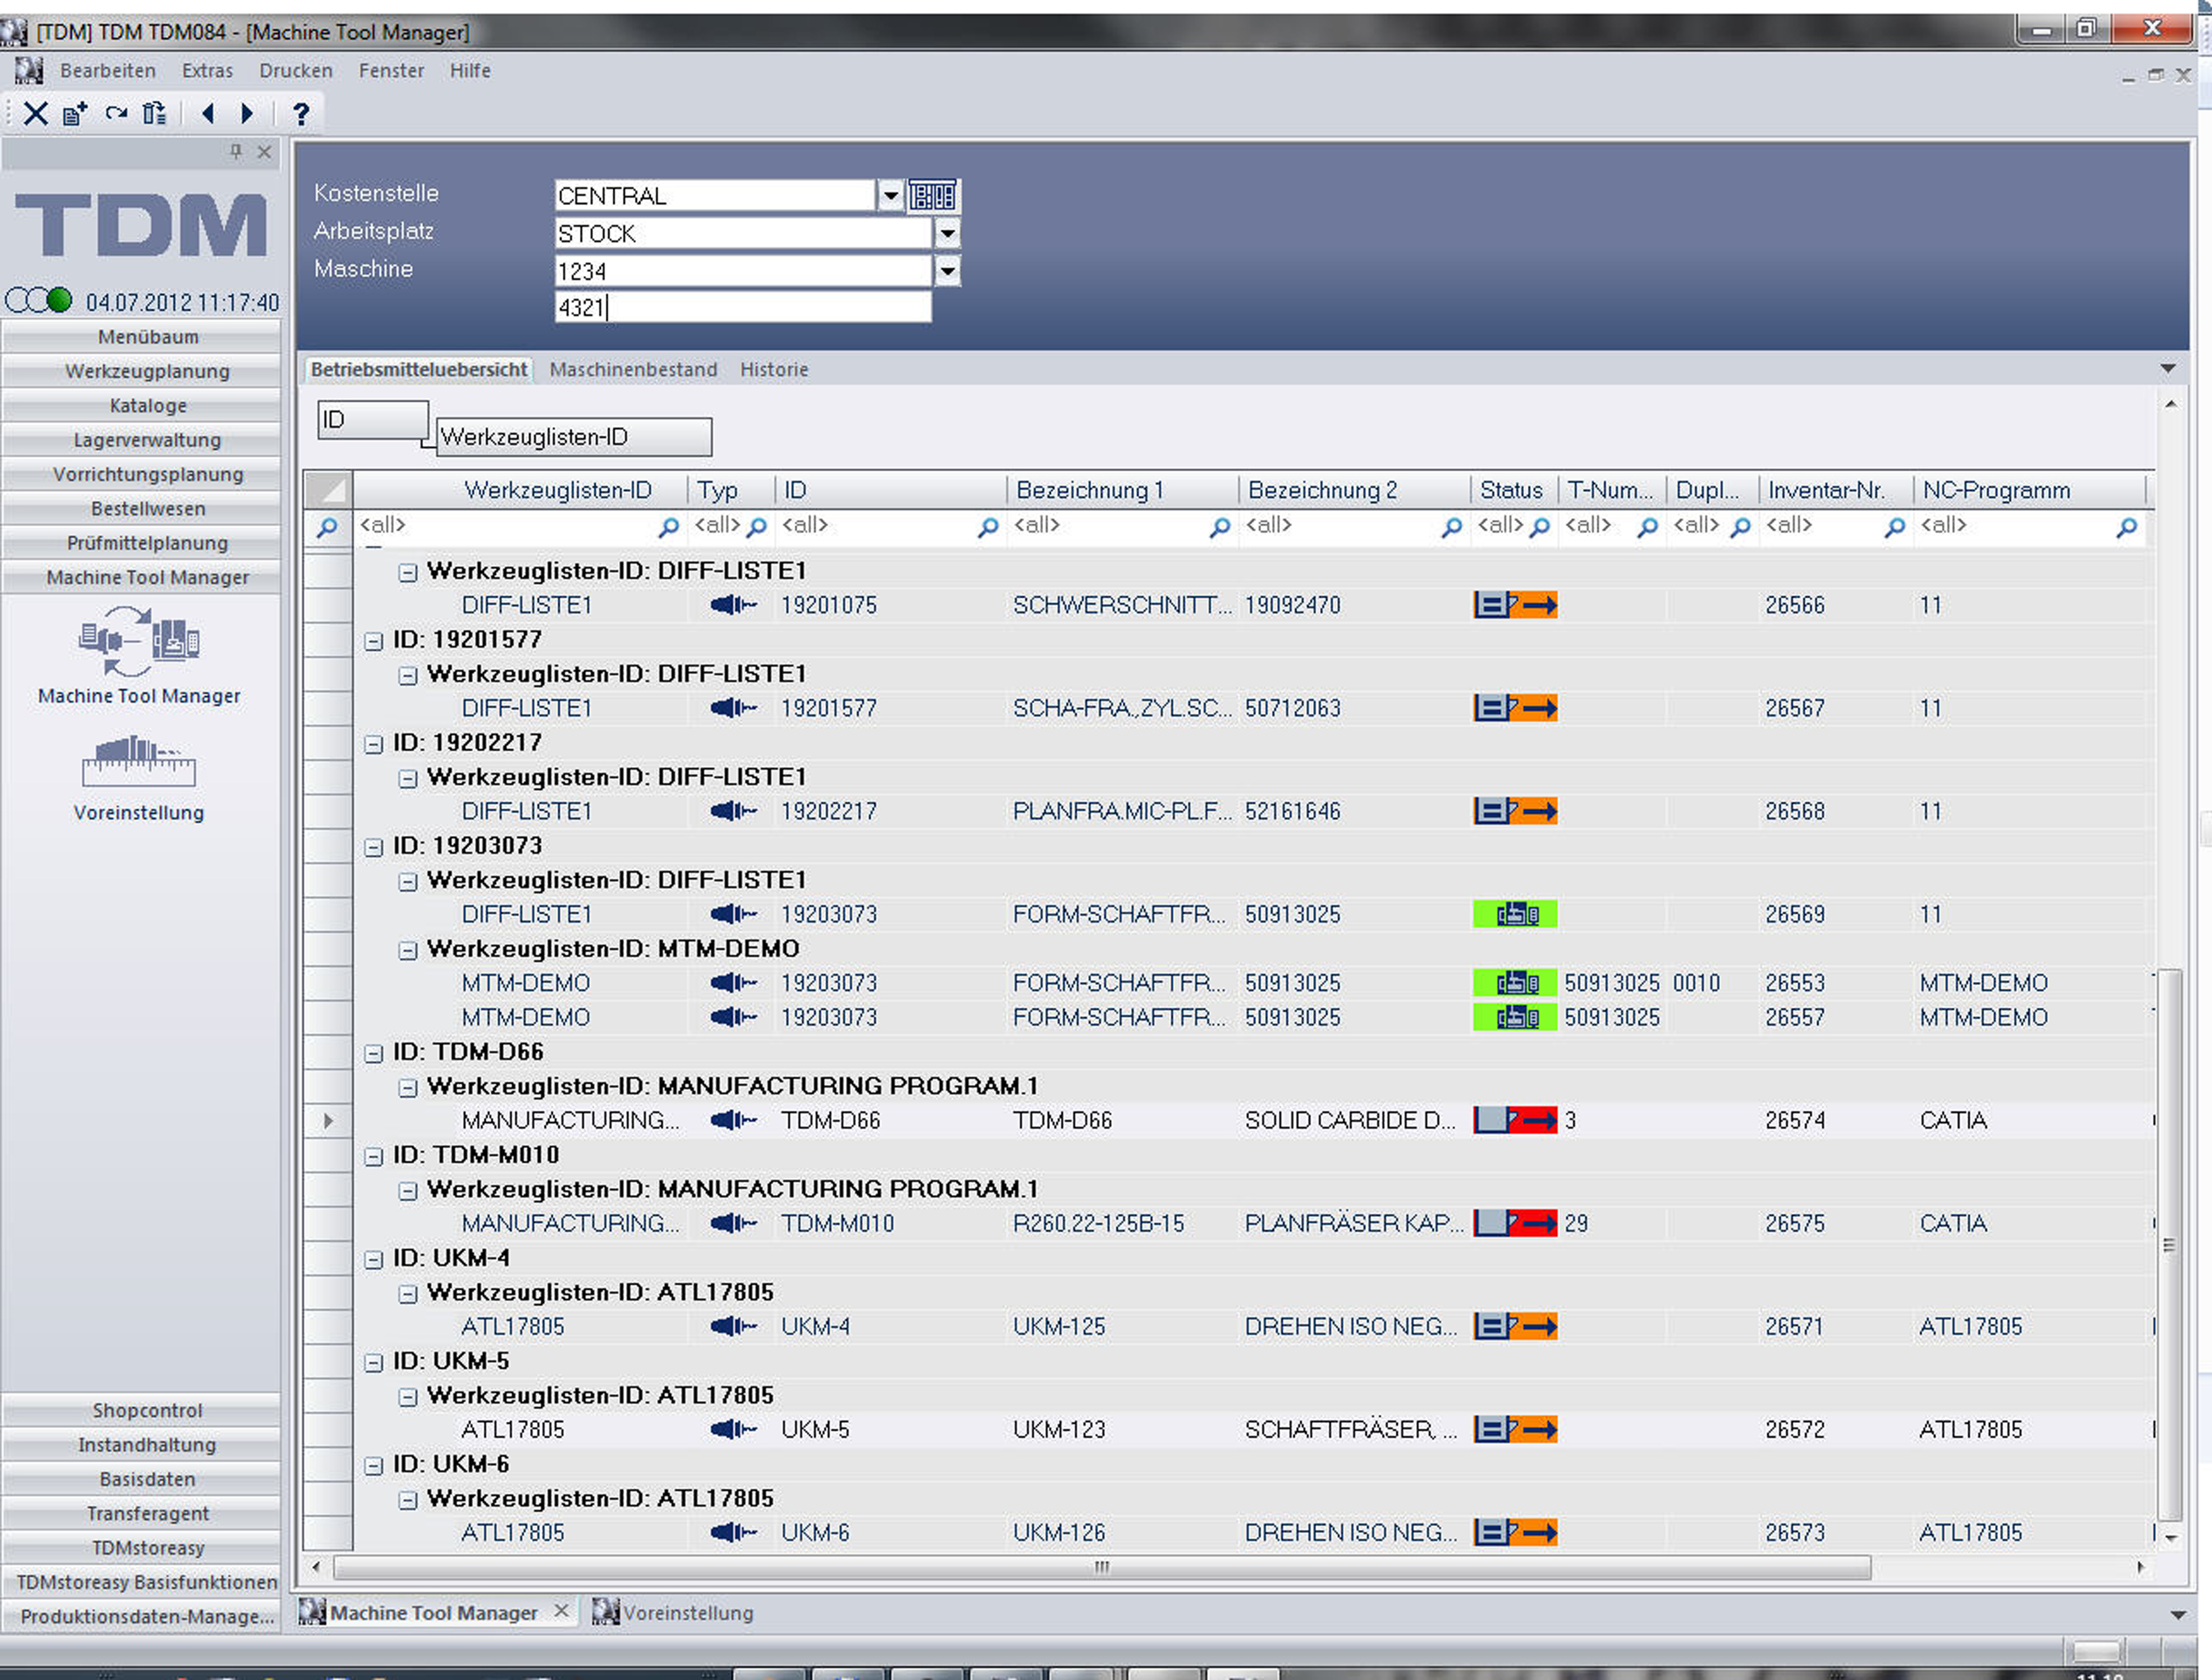2212x1680 pixels.
Task: Click barcode icon next to Kostenstelle
Action: (x=932, y=196)
